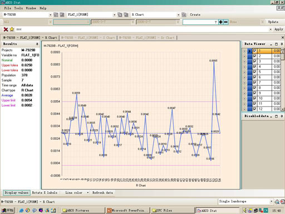This screenshot has height=214, width=285.
Task: Click the second icon beside the M-7929B project dropdown
Action: [62, 14]
